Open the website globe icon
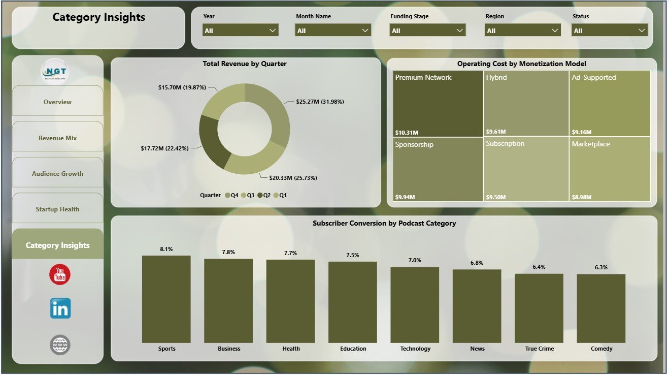669x375 pixels. (x=60, y=345)
